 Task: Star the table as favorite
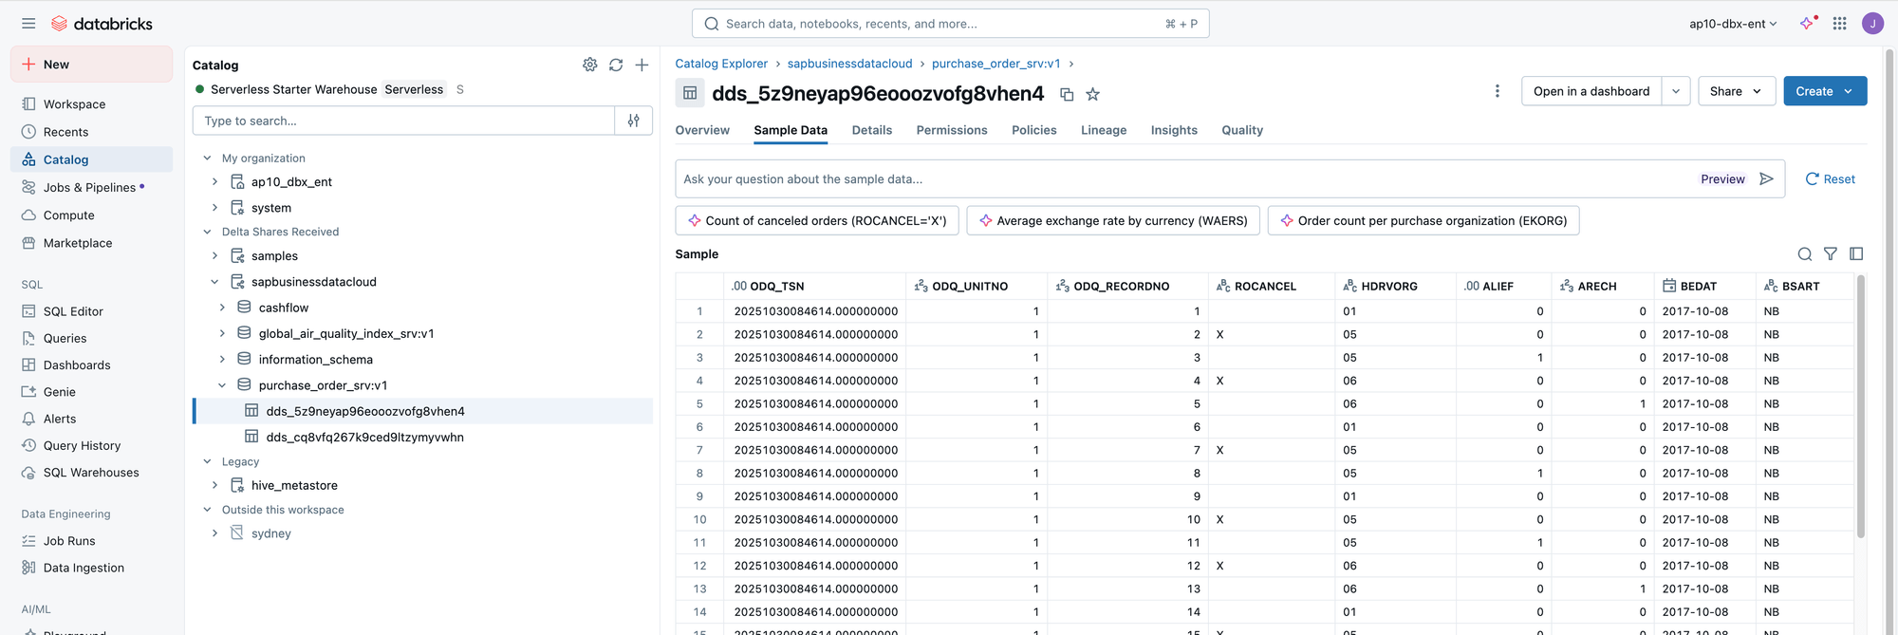[1092, 94]
